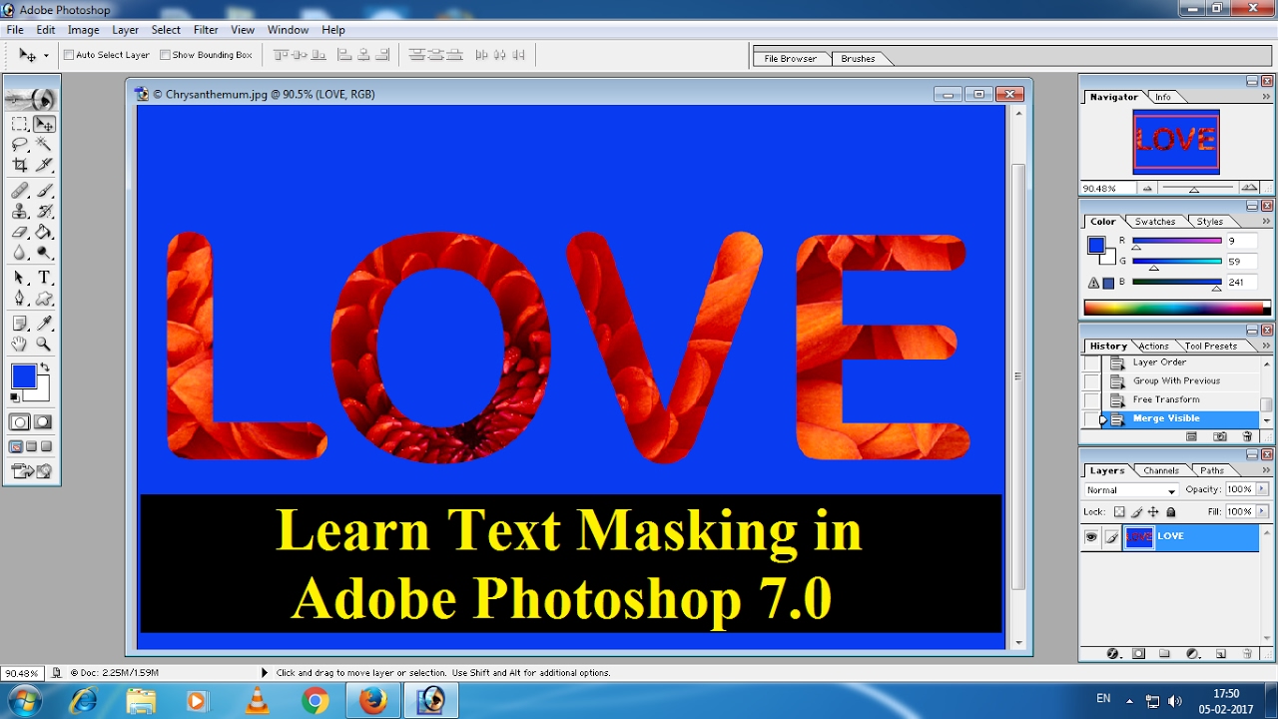Select the Magic Wand tool

coord(44,144)
